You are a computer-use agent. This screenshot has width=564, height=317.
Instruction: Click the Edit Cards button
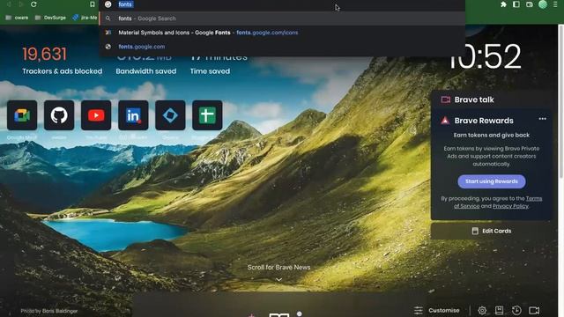pyautogui.click(x=491, y=231)
